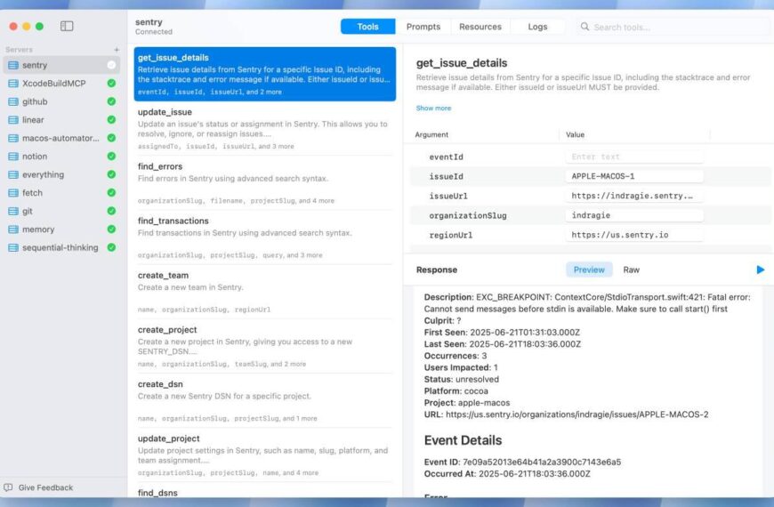Click the organizationSlug value field
This screenshot has height=507, width=774.
(634, 215)
